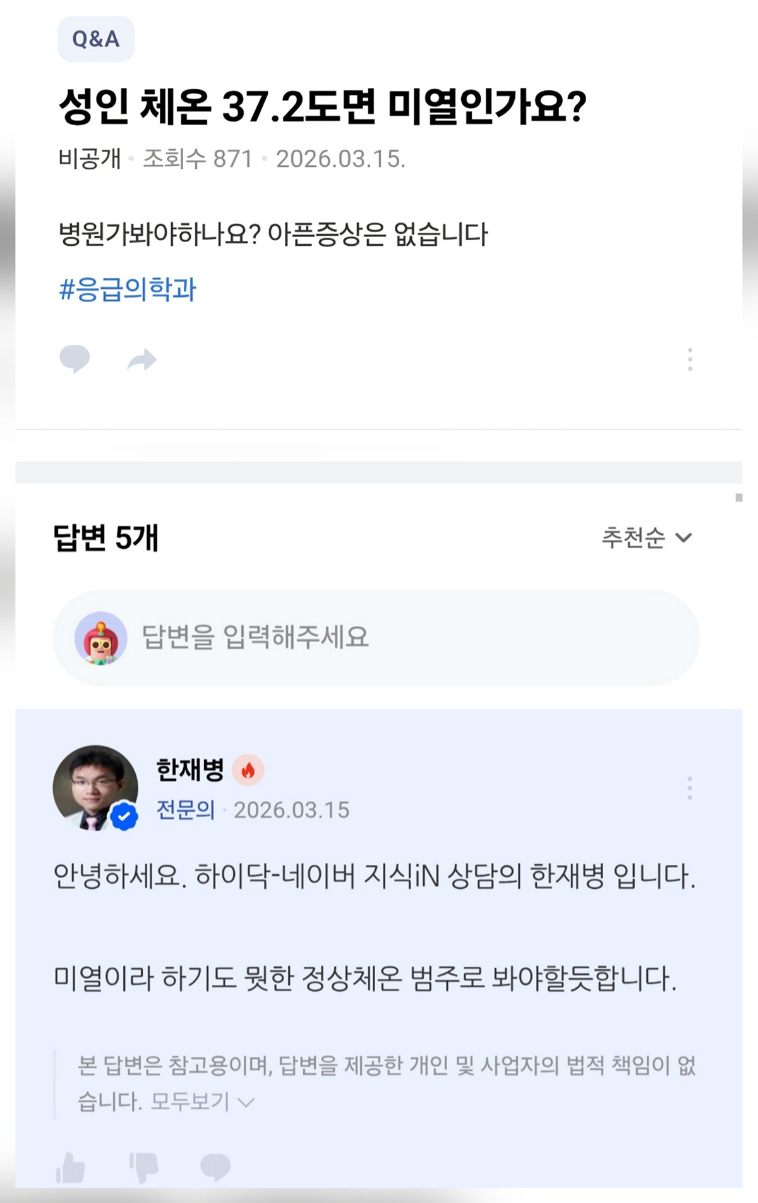Viewport: 758px width, 1203px height.
Task: Open the 추천순 sort dropdown
Action: 647,537
